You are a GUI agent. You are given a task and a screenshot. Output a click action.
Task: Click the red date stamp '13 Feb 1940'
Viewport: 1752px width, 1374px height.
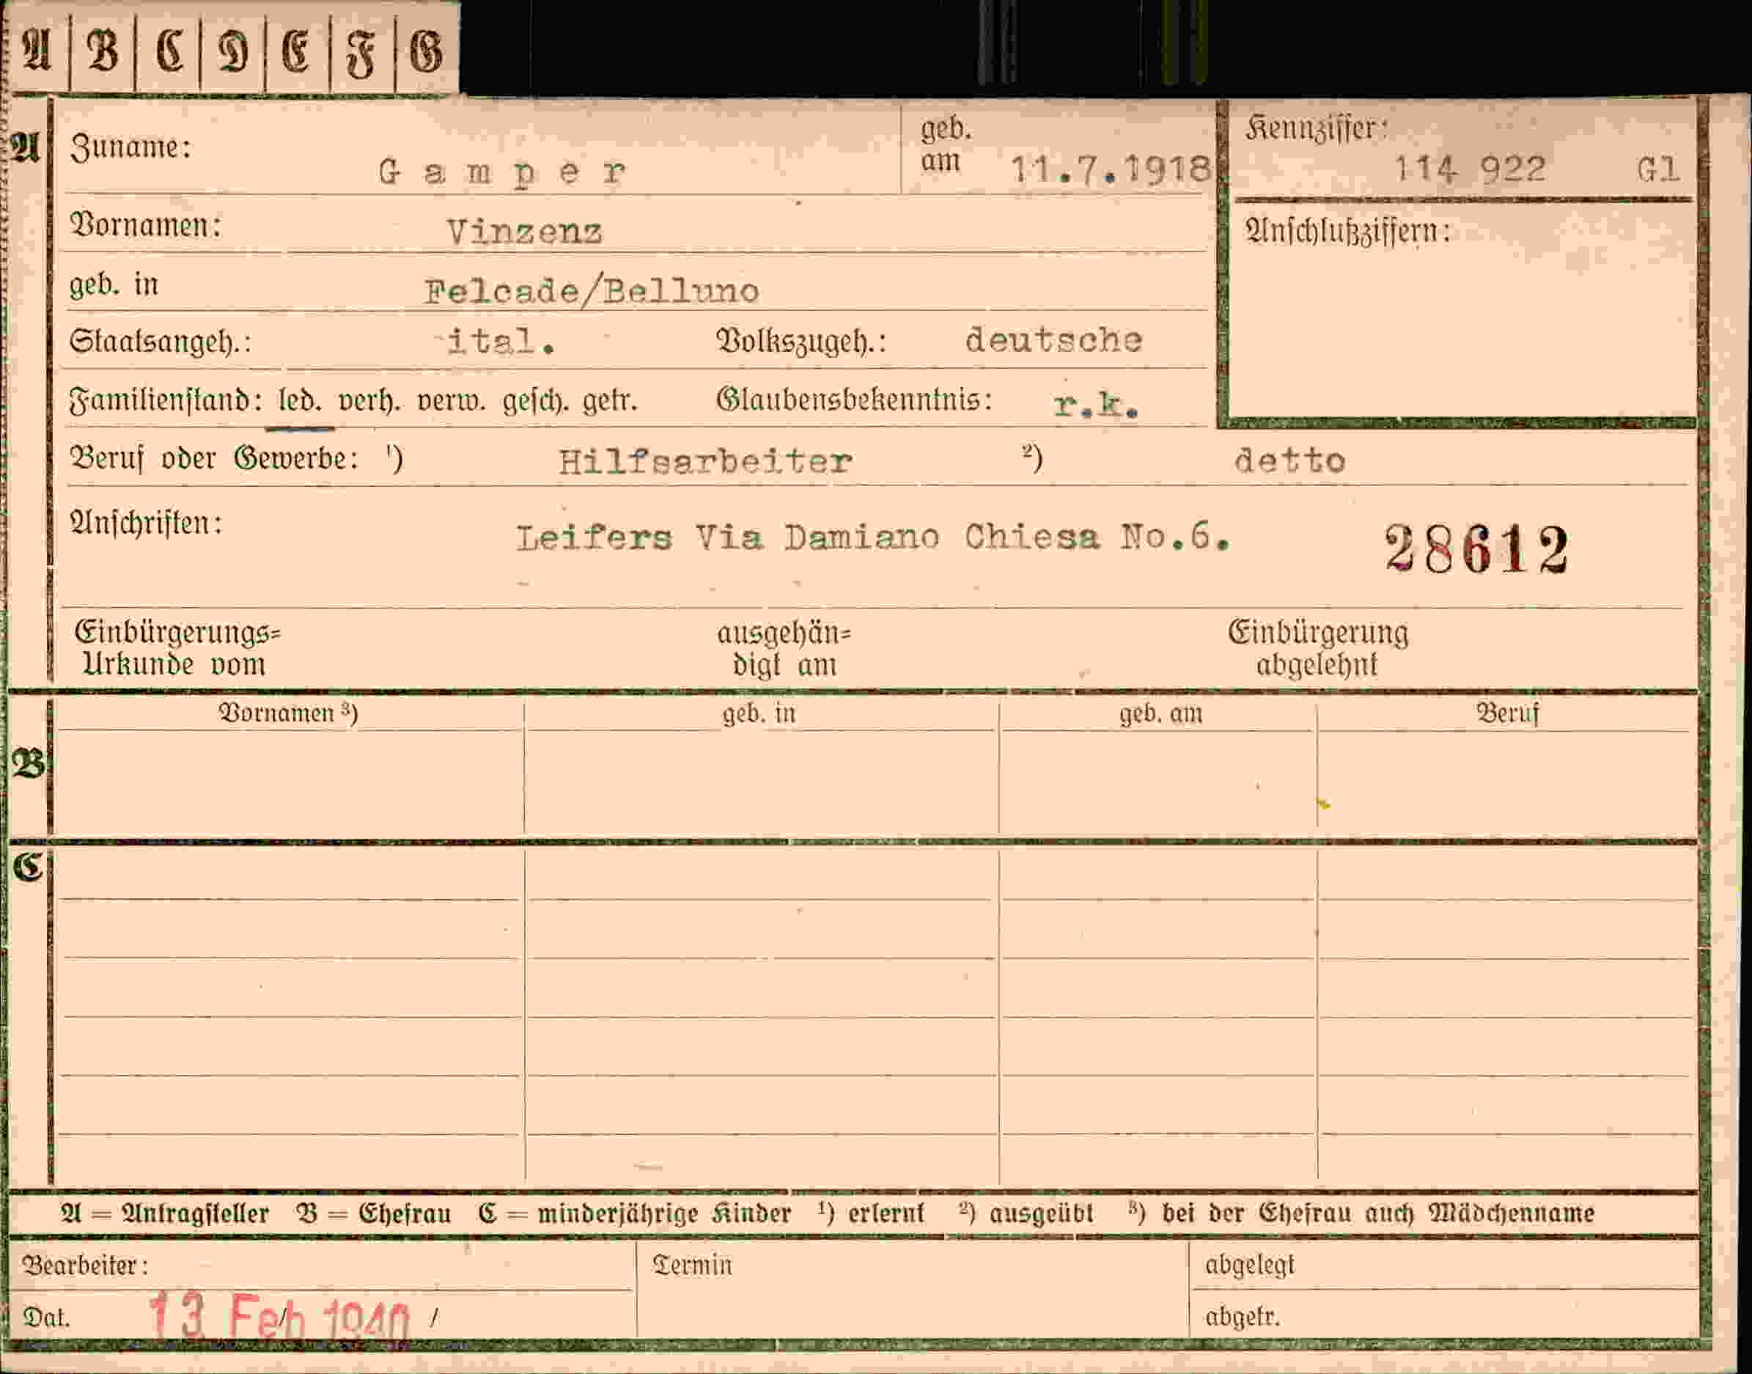[x=280, y=1318]
